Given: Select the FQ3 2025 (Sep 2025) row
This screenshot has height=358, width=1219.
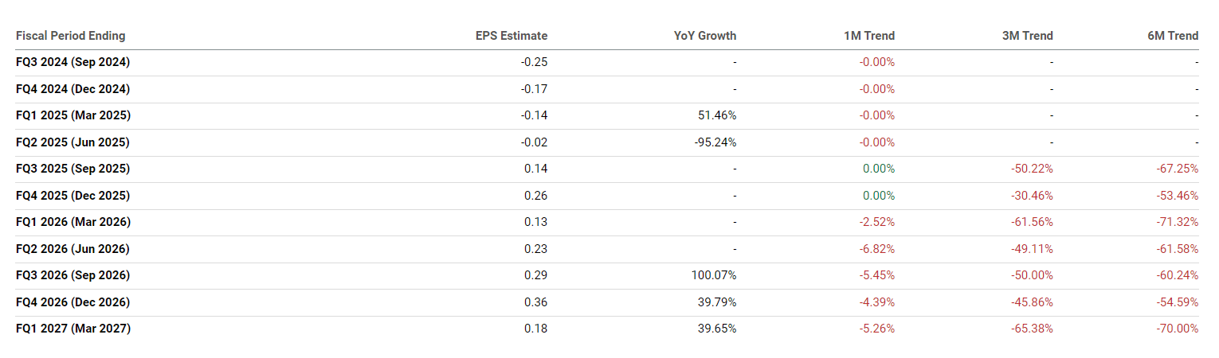Looking at the screenshot, I should (x=73, y=169).
